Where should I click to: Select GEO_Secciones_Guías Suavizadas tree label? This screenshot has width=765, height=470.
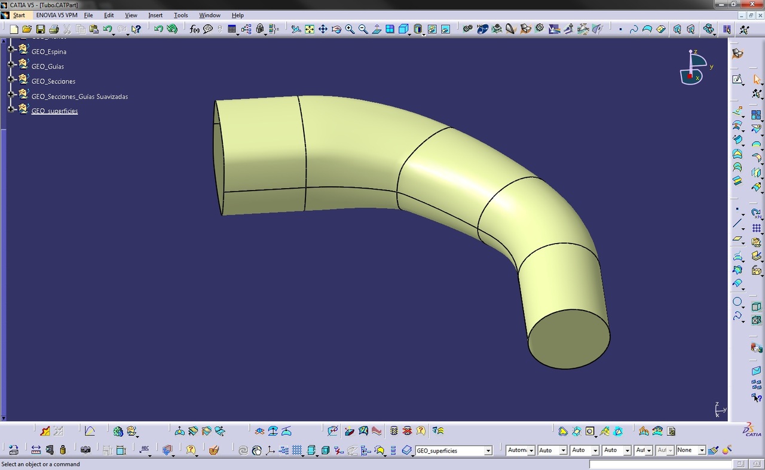click(x=79, y=96)
